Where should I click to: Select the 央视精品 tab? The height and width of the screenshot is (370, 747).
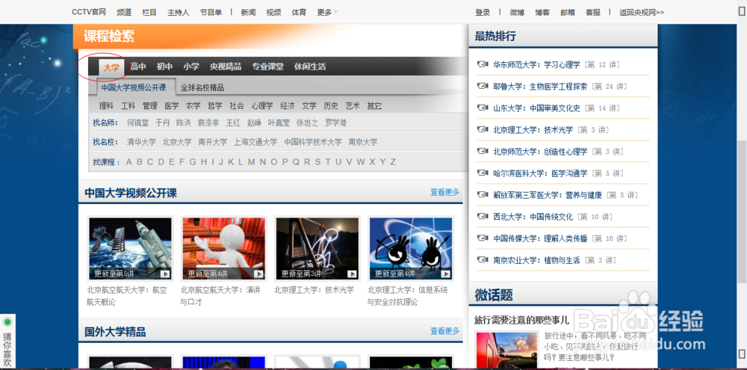tap(226, 67)
